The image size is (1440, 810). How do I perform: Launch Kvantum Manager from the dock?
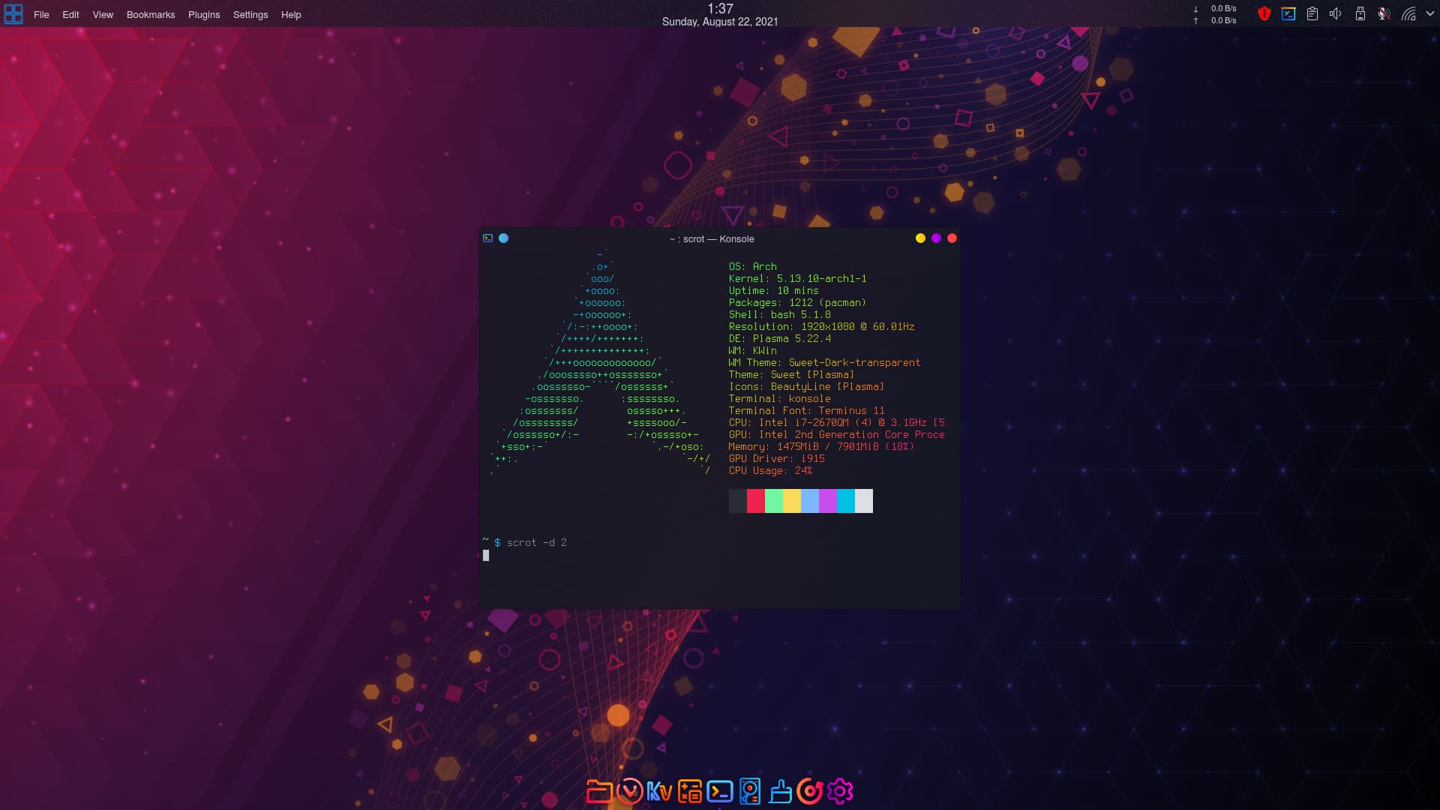659,791
